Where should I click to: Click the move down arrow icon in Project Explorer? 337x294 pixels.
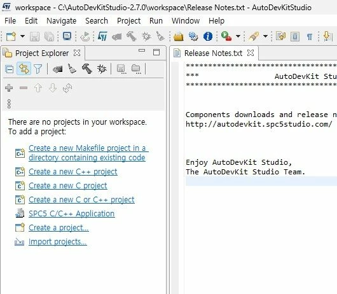[53, 88]
